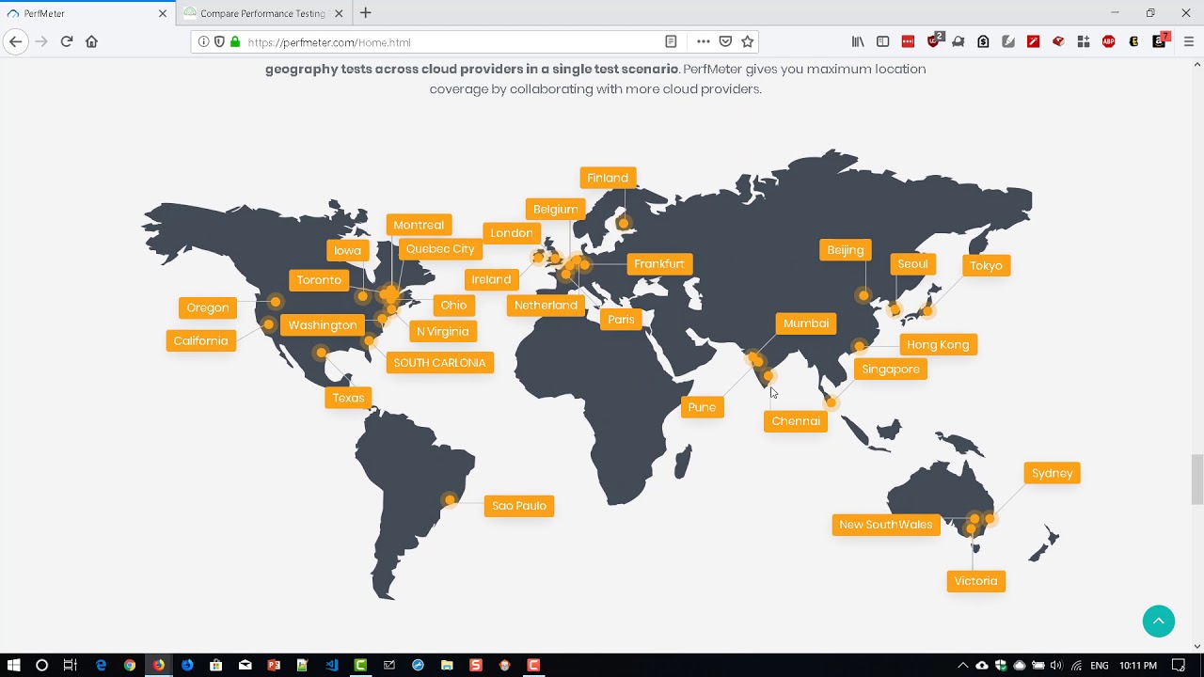
Task: Show the browser sidebars
Action: point(882,41)
